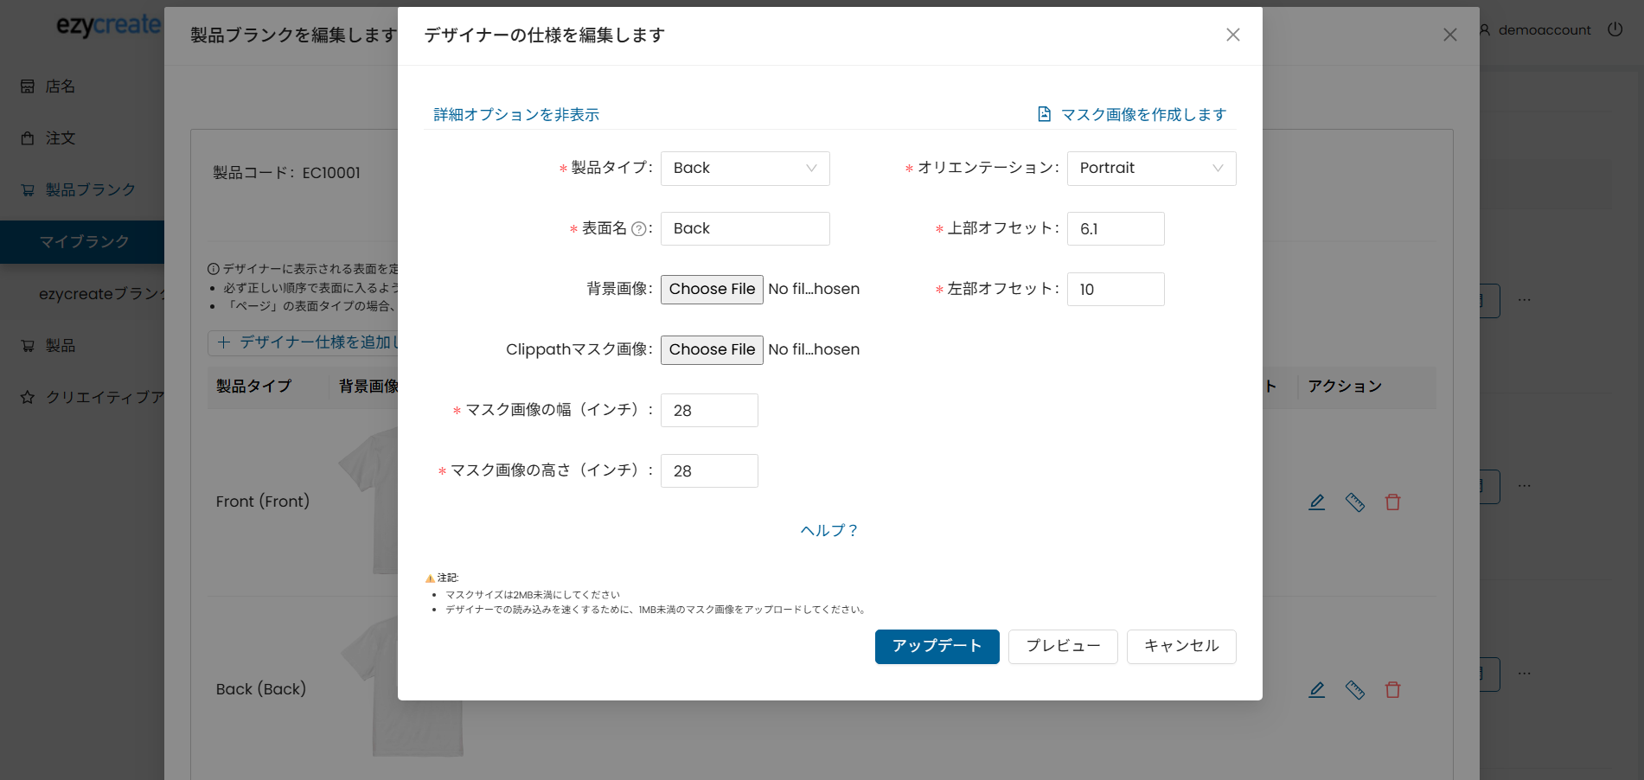Click the edit pencil icon for Back row
Image resolution: width=1644 pixels, height=780 pixels.
(1316, 689)
